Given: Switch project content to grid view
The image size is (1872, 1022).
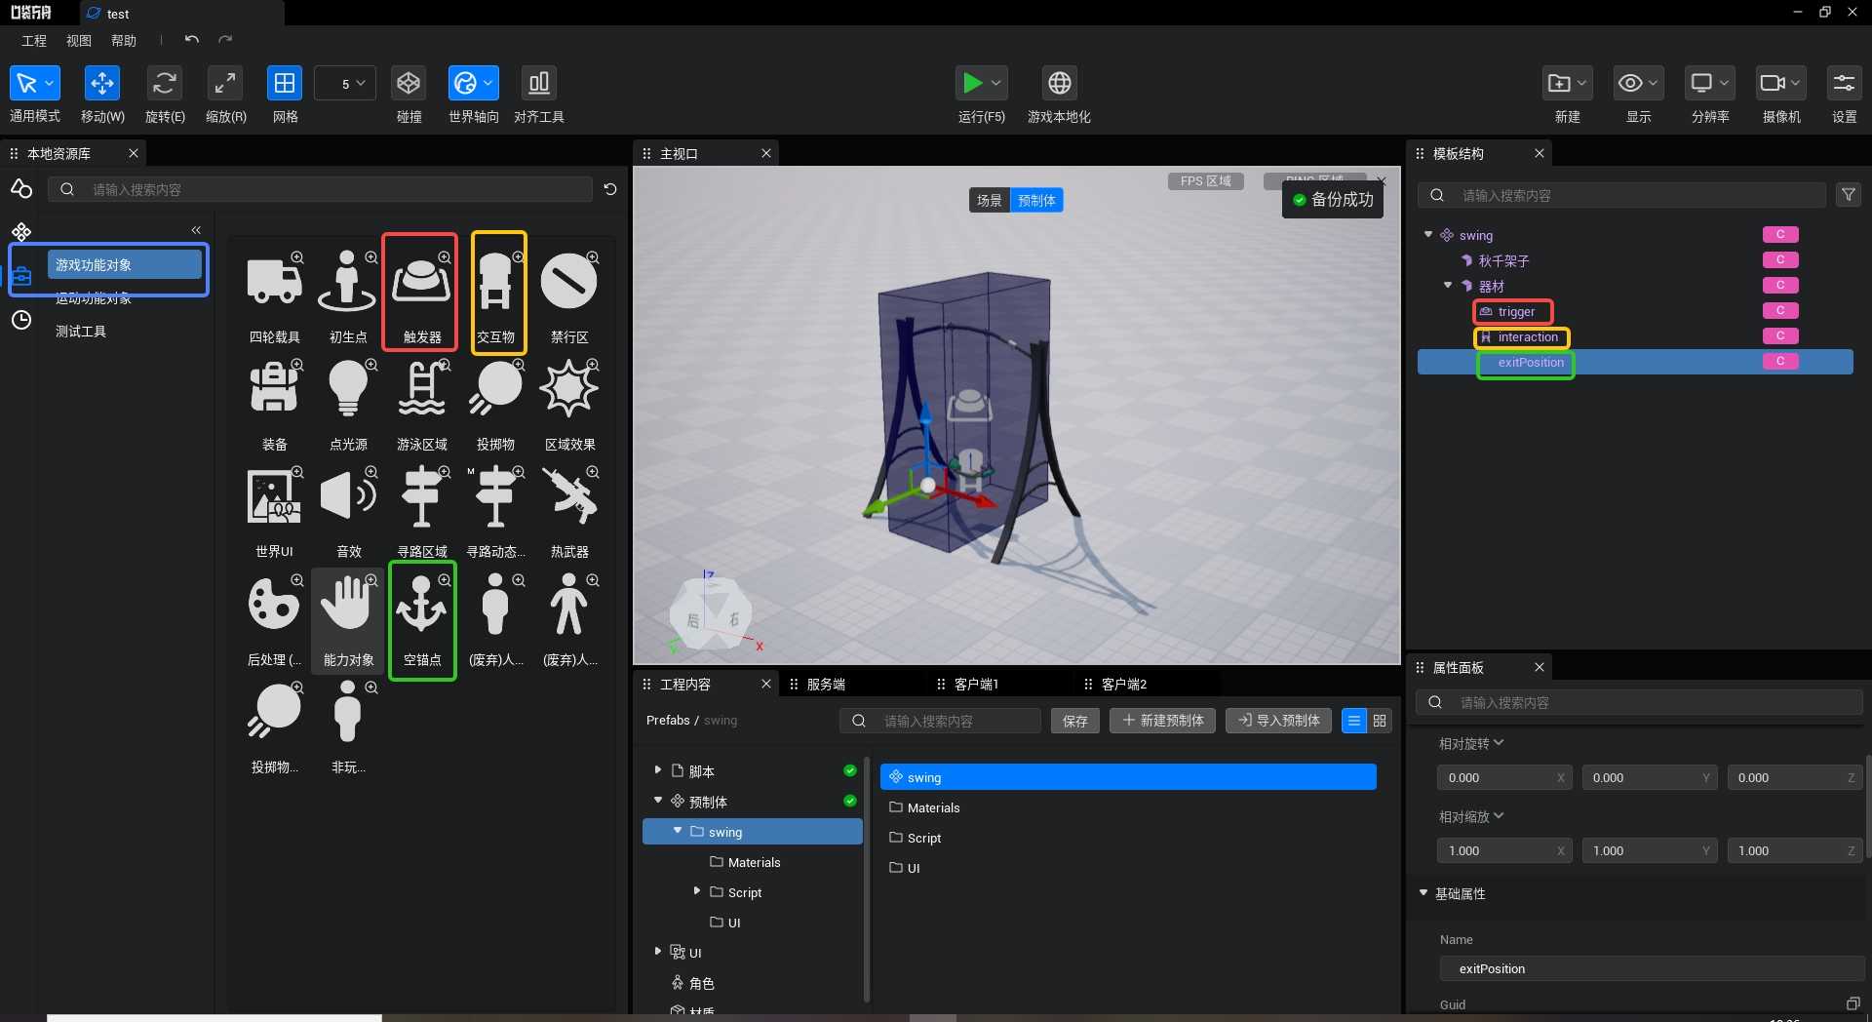Looking at the screenshot, I should [1380, 721].
